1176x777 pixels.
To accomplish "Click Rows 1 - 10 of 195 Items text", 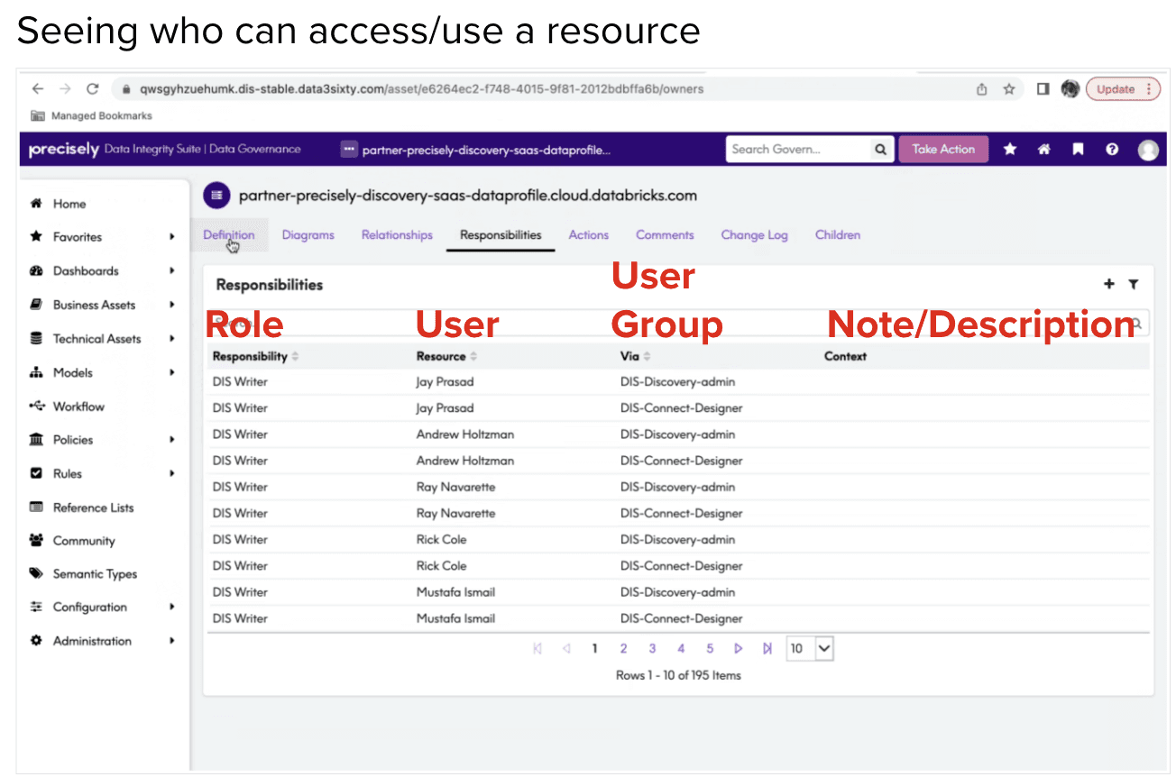I will click(678, 675).
